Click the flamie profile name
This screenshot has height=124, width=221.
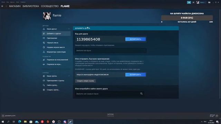[57, 15]
